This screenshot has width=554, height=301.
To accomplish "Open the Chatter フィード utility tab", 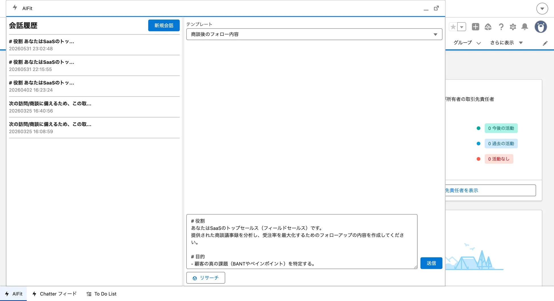I will [54, 294].
